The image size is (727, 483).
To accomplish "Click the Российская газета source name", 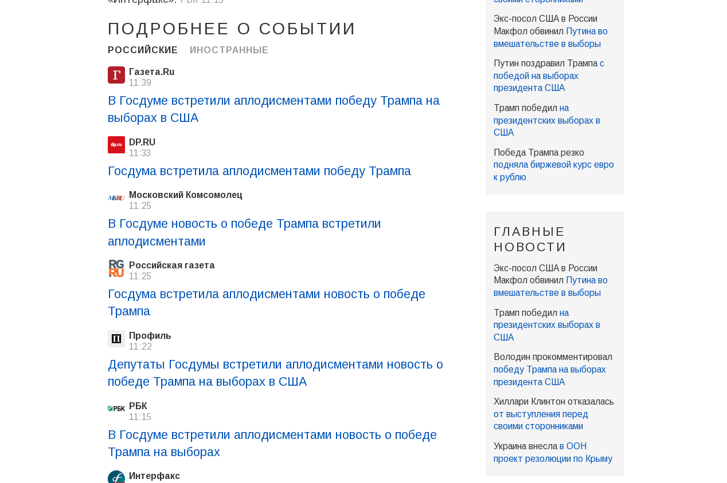I will pos(172,266).
